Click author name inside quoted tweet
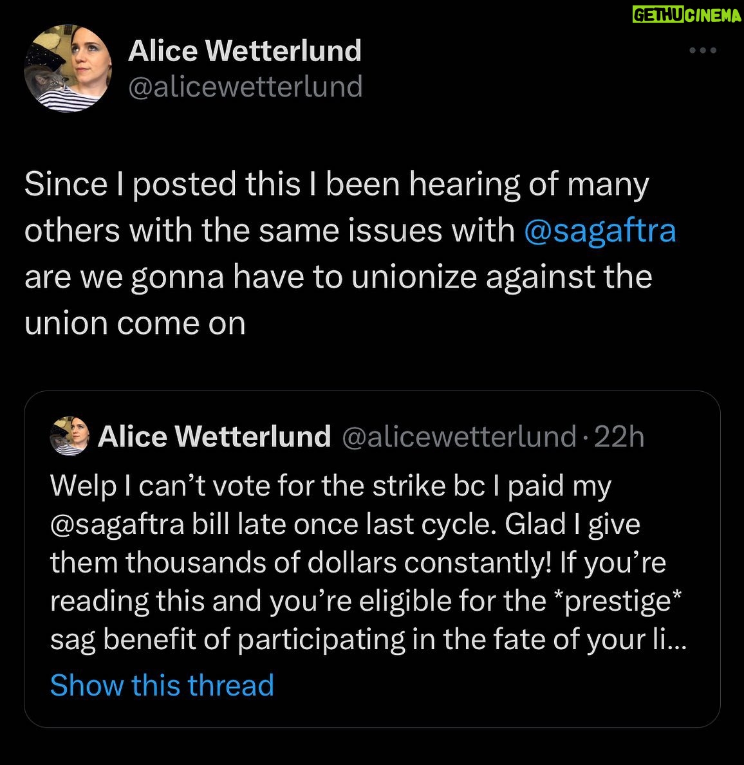Viewport: 744px width, 765px height. pyautogui.click(x=214, y=436)
